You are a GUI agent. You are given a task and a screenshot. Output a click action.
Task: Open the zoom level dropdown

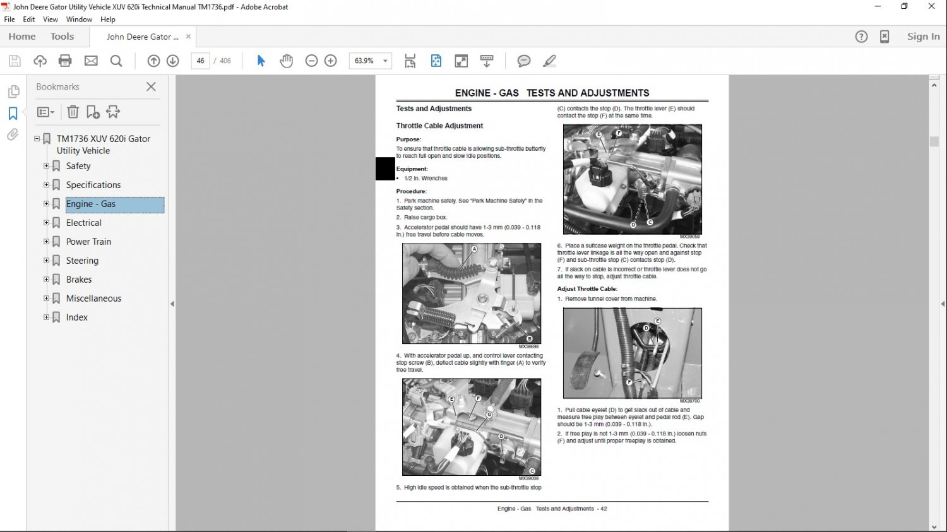[384, 61]
